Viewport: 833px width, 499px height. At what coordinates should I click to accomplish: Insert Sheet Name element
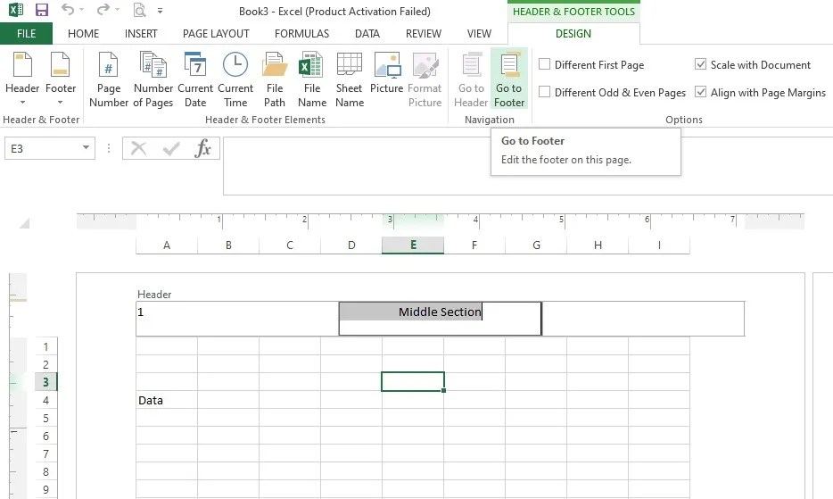349,79
